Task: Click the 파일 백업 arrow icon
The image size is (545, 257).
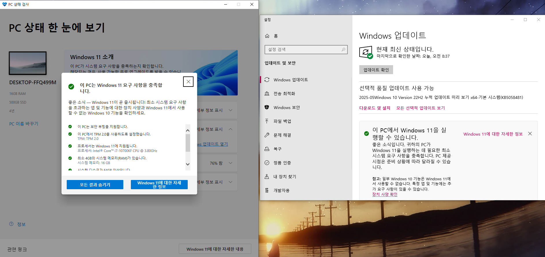Action: (267, 121)
